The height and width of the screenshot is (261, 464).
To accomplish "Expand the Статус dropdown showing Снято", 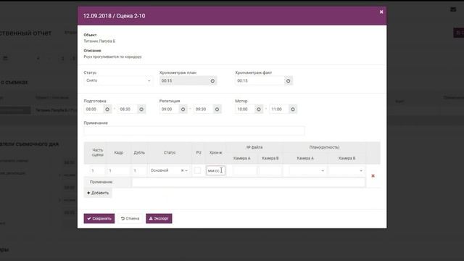I will point(118,80).
